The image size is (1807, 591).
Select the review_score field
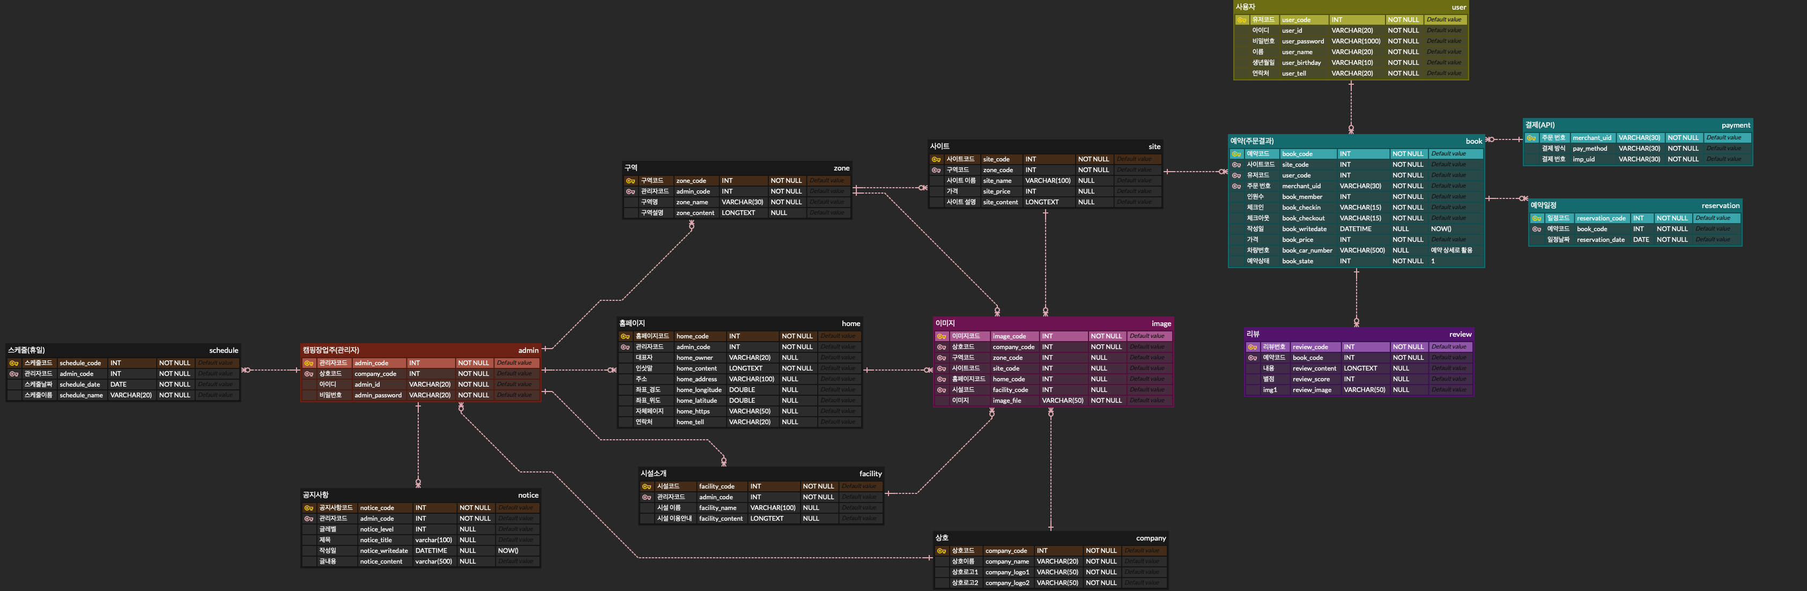click(1310, 379)
